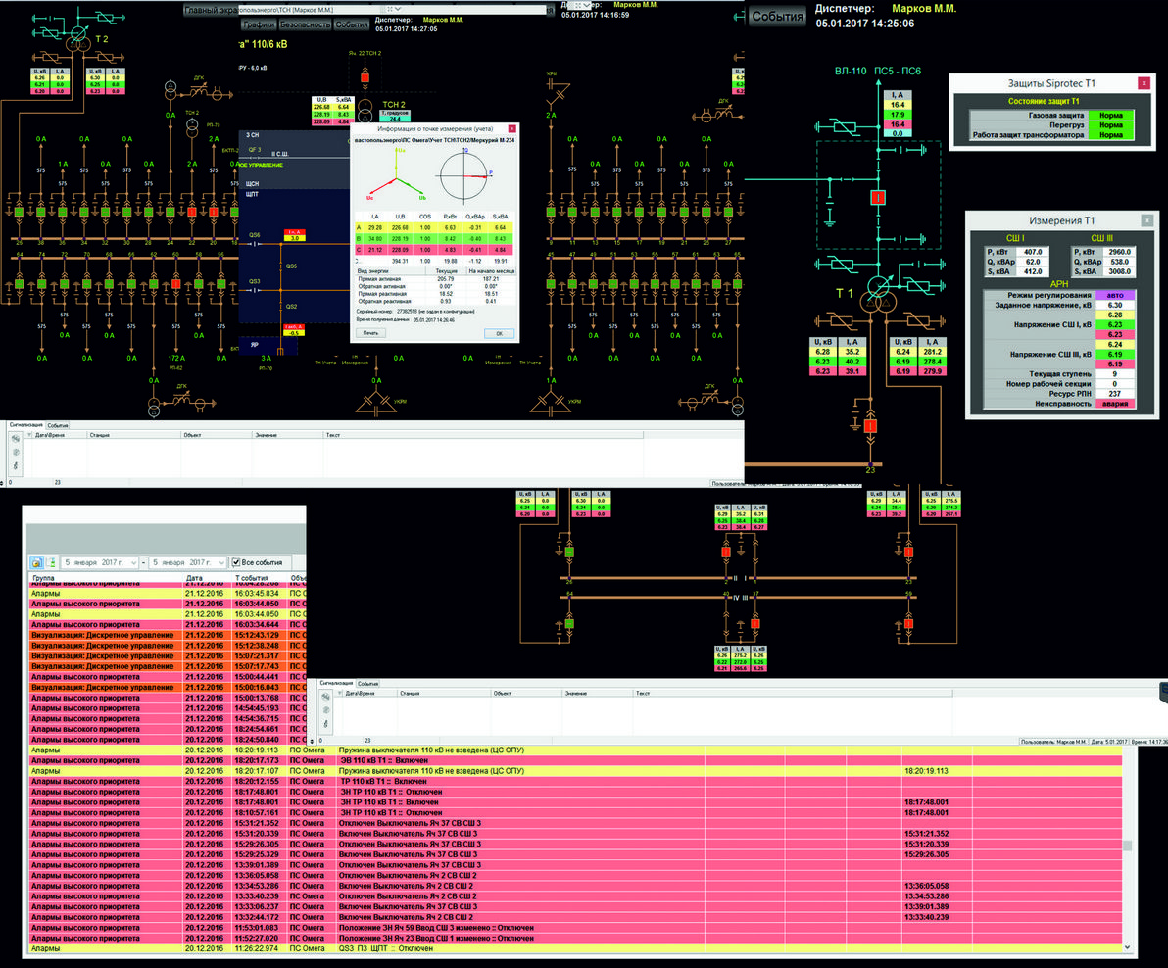Viewport: 1168px width, 968px height.
Task: Click the ТСН 2 transformer symbol
Action: pos(365,109)
